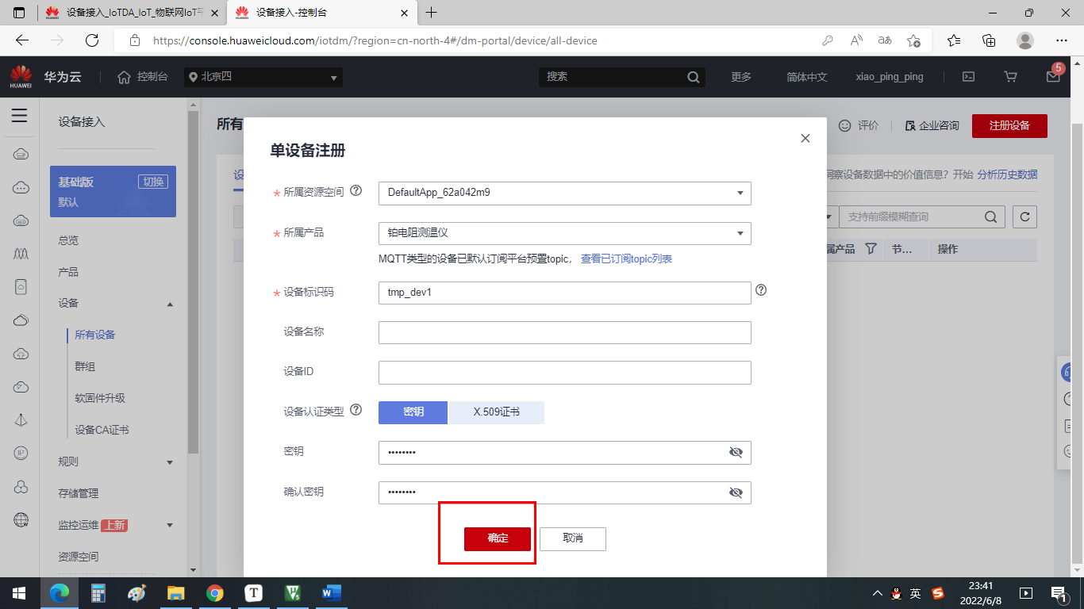Click the cloud upload icon in the left rail

click(21, 354)
